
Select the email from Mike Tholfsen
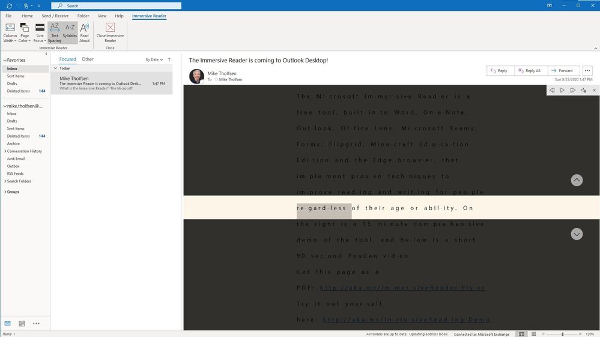[112, 83]
